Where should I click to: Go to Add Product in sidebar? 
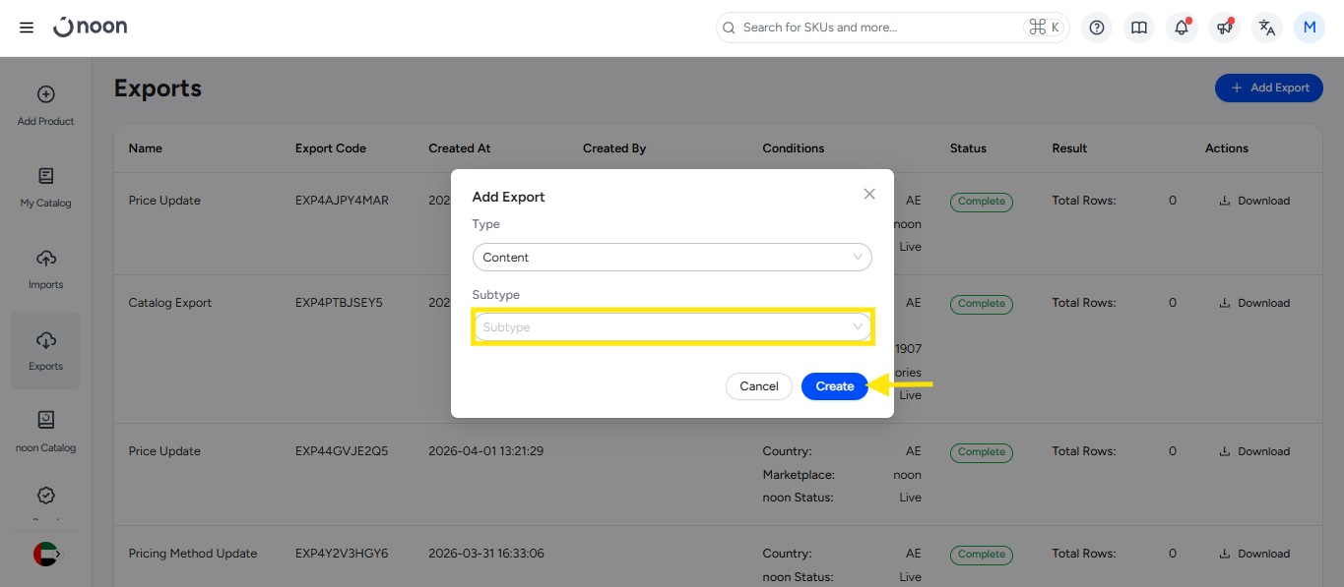point(45,106)
